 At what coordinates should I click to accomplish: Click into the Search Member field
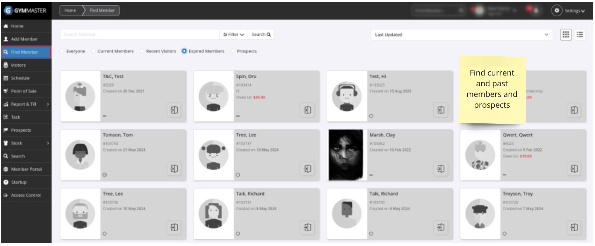pos(140,35)
